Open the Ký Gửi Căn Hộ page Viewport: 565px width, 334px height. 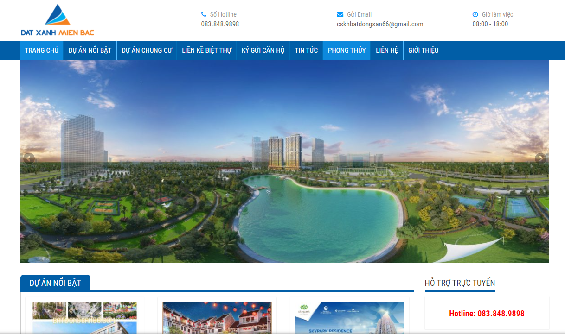coord(263,50)
